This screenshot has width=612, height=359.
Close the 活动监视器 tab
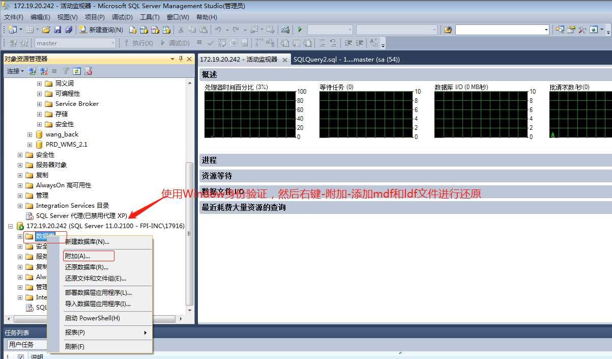coord(285,60)
